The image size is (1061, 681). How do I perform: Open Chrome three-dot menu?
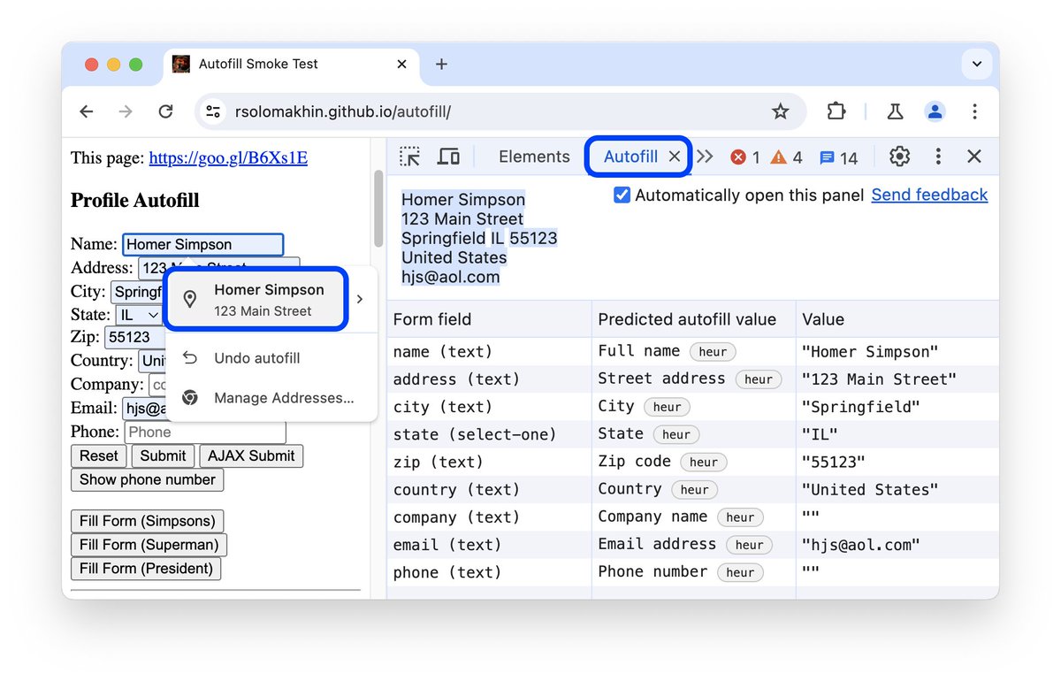tap(974, 111)
